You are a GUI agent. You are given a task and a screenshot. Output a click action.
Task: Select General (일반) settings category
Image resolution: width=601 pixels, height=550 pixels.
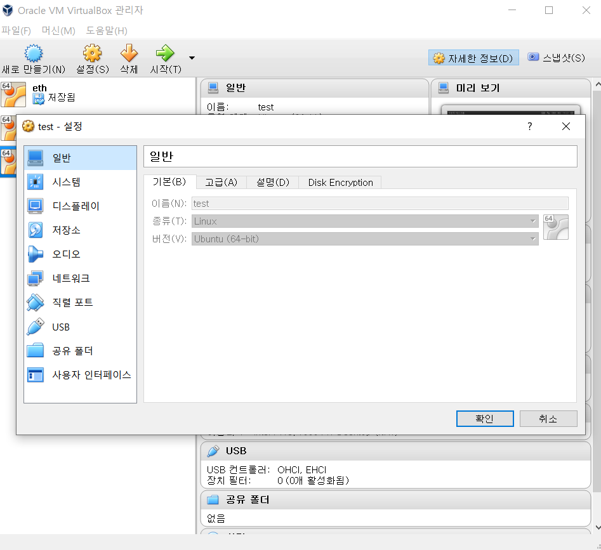point(80,158)
